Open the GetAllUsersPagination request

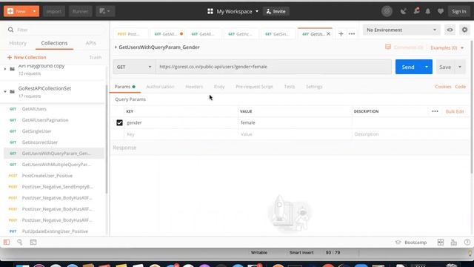45,120
